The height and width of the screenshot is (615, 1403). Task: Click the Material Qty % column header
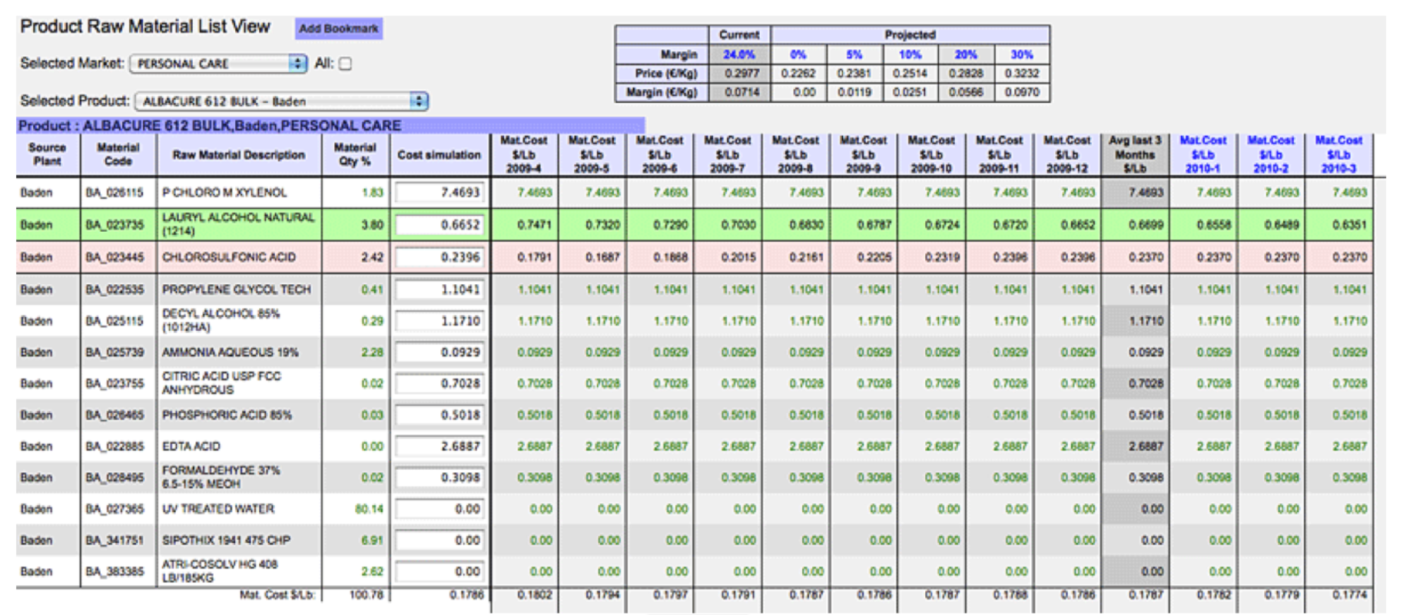[355, 154]
